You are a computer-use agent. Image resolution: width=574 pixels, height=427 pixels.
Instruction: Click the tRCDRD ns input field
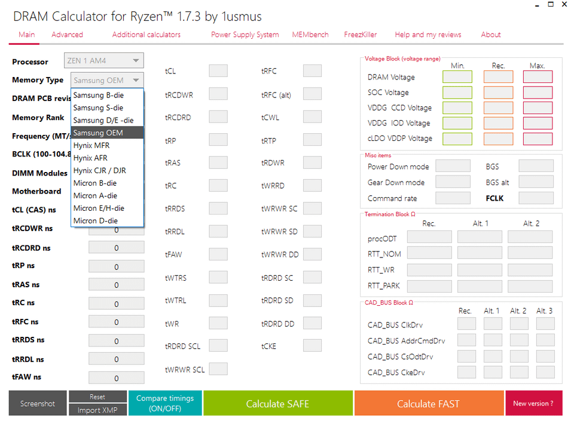coord(117,248)
